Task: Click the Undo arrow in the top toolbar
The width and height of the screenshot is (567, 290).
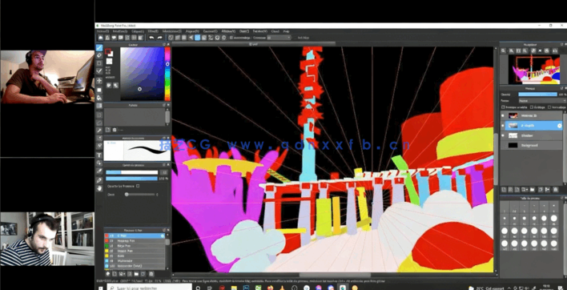Action: tap(151, 38)
